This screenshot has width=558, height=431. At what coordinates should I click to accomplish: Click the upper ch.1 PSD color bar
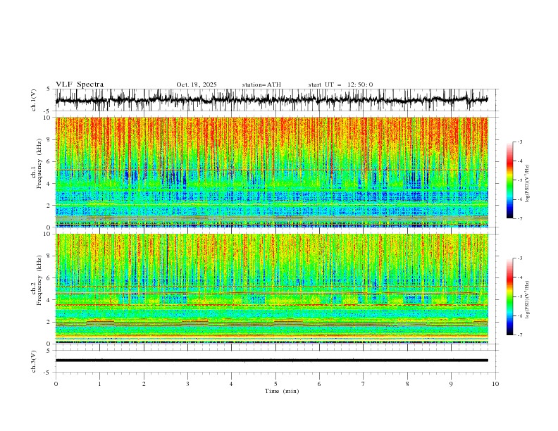[x=509, y=180]
